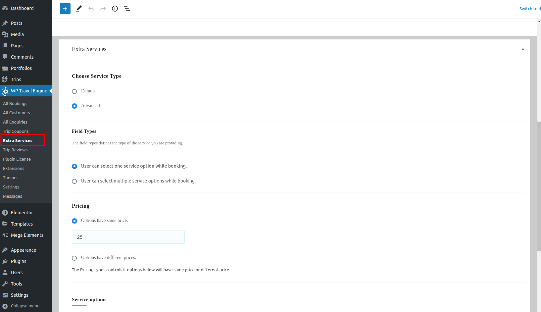This screenshot has width=541, height=312.
Task: Open All Customers submenu item
Action: click(x=17, y=113)
